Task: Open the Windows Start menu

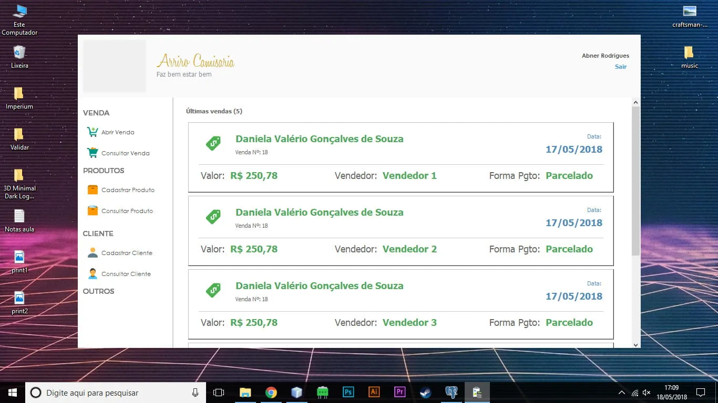Action: pos(13,393)
